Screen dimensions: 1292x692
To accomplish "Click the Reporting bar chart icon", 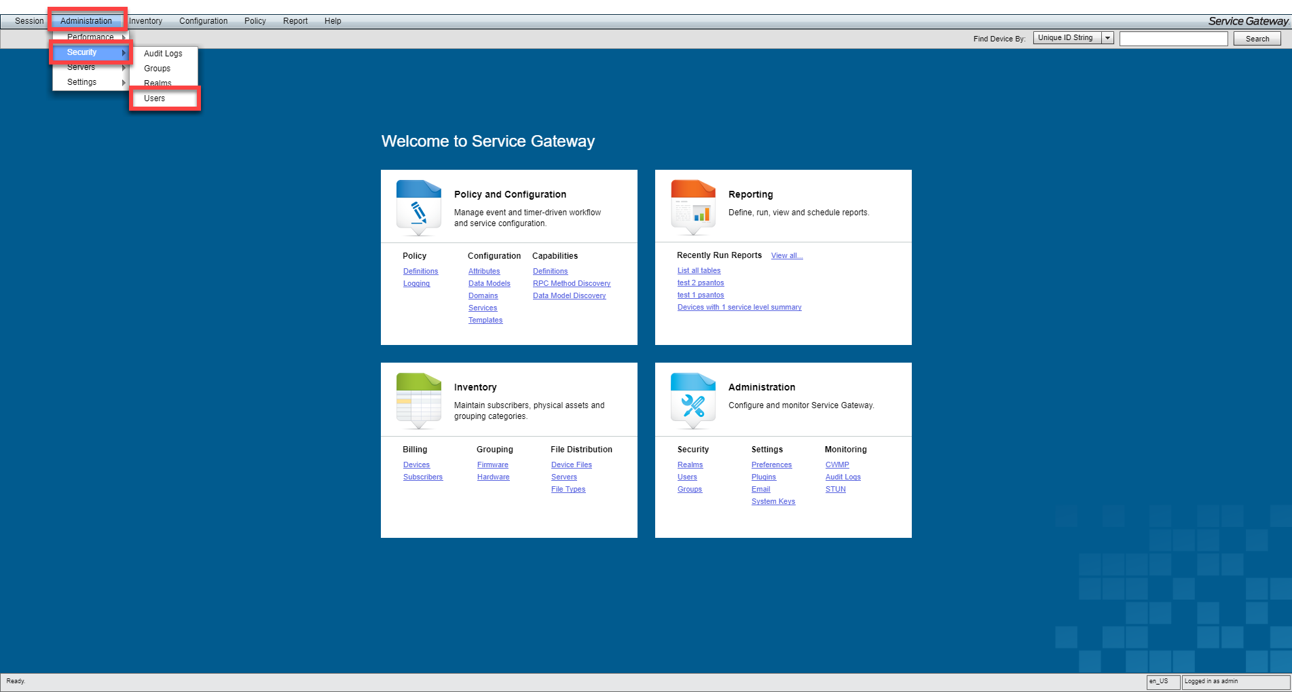I will (x=693, y=207).
